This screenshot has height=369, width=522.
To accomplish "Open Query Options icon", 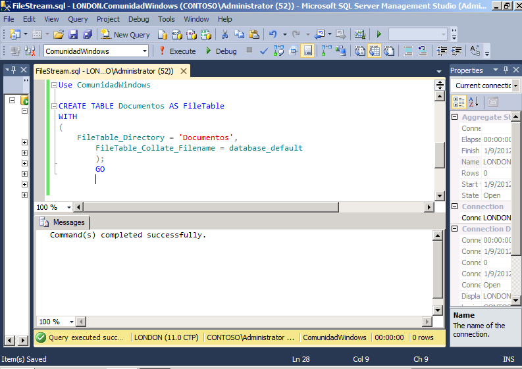I will 294,51.
